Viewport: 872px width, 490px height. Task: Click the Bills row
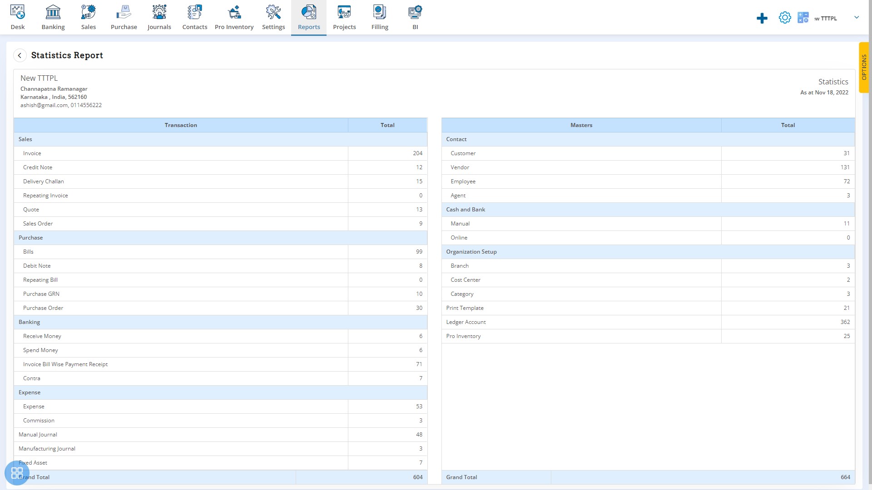(220, 252)
